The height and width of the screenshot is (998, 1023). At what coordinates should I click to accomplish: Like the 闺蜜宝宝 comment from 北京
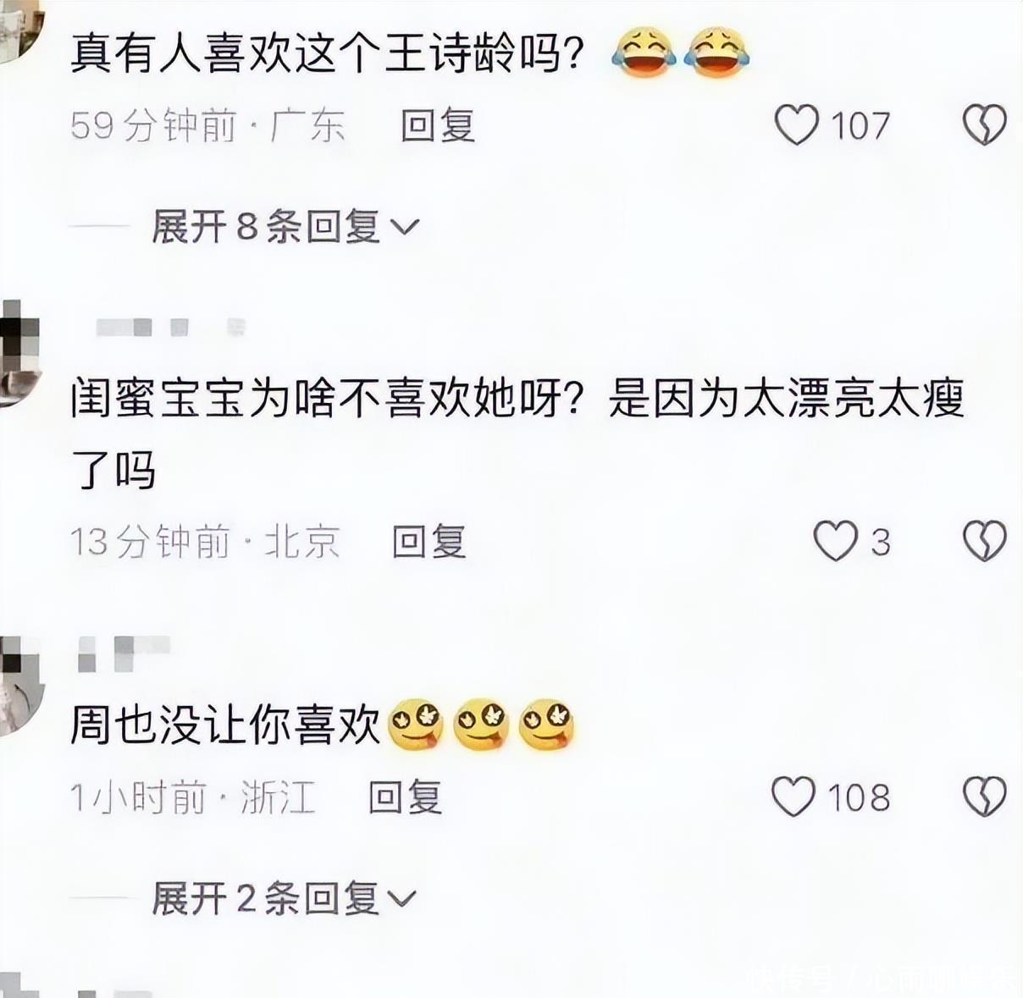836,541
